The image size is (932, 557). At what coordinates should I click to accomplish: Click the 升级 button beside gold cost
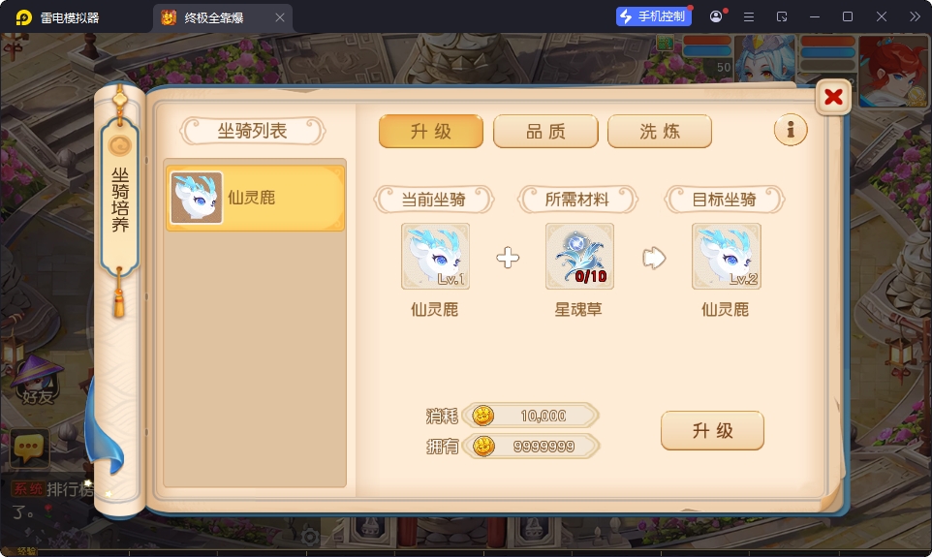[712, 430]
